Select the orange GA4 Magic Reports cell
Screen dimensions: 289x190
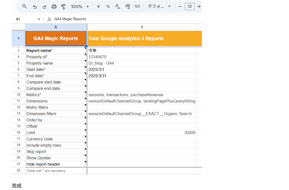(x=56, y=39)
